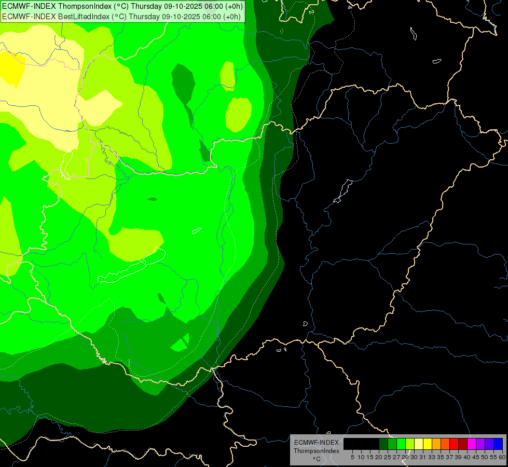Click the legend's ECMWF-INDEX label
508x467 pixels.
pyautogui.click(x=317, y=443)
